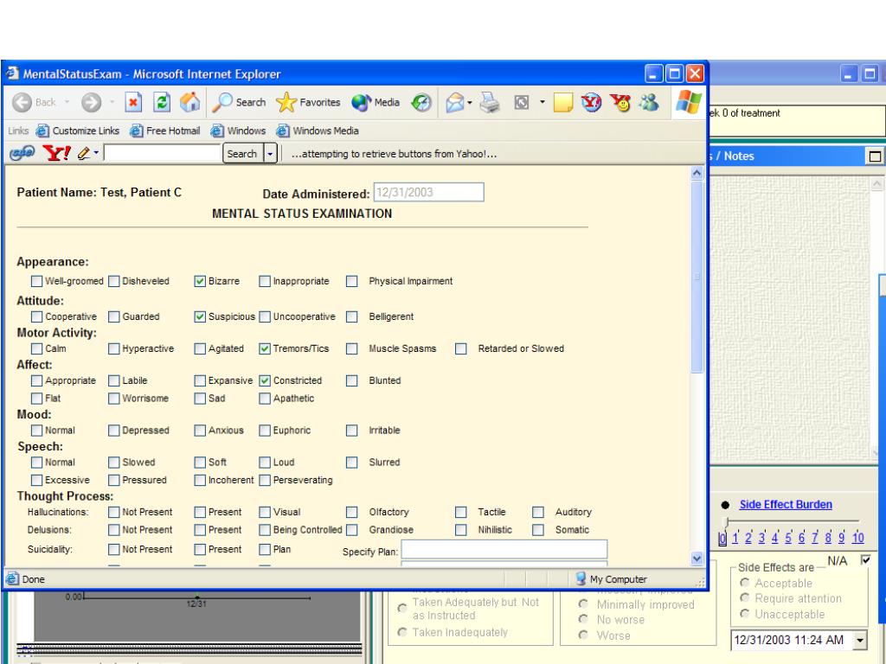Click the page icon beside Done in status bar
The image size is (886, 664).
12,578
